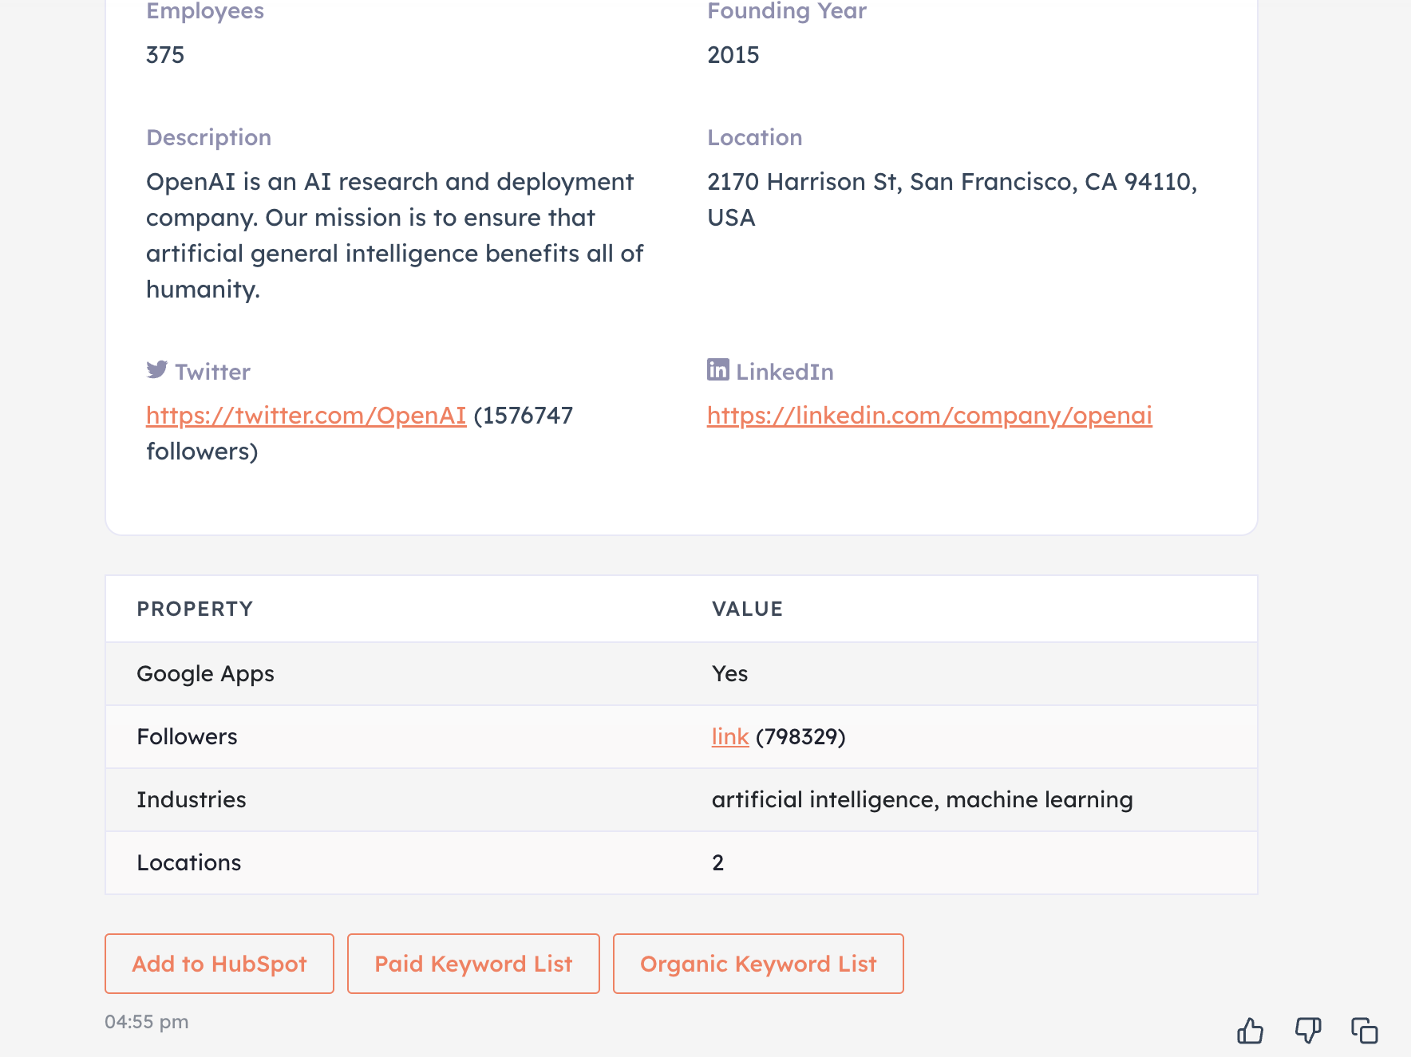Click the 04:55 pm timestamp
Image resolution: width=1411 pixels, height=1057 pixels.
146,1021
